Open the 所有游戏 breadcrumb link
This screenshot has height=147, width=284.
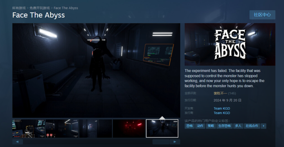(x=19, y=8)
